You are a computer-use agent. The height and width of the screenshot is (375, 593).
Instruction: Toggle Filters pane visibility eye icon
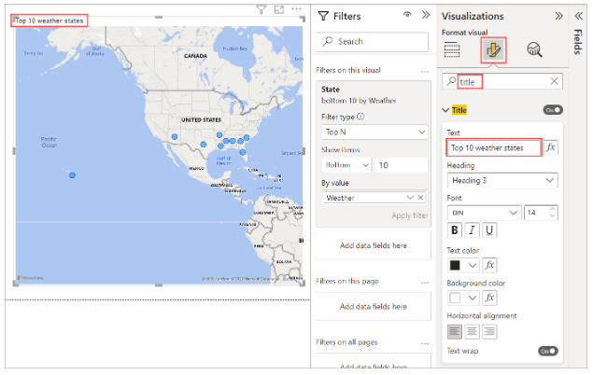tap(407, 16)
